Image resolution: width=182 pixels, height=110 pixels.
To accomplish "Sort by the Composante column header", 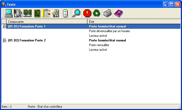I will click(47, 21).
